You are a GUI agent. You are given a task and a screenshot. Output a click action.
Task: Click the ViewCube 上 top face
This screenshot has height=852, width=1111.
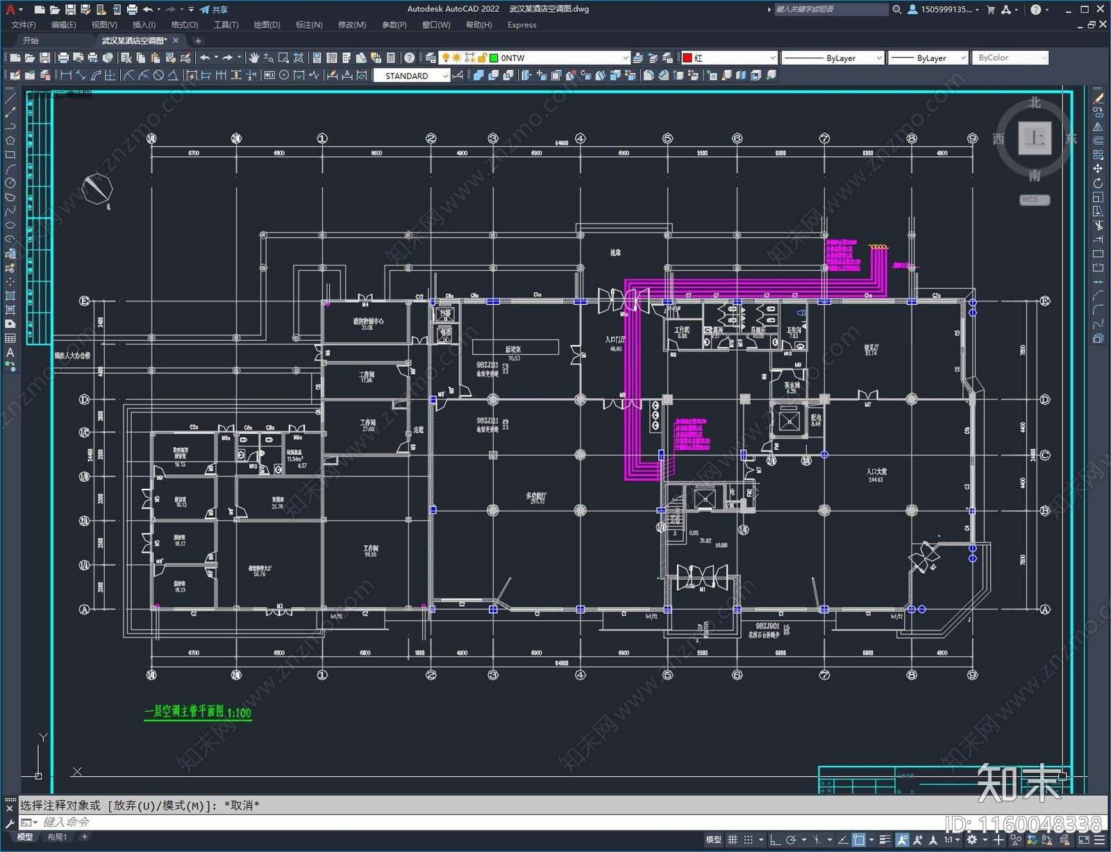(x=1035, y=137)
